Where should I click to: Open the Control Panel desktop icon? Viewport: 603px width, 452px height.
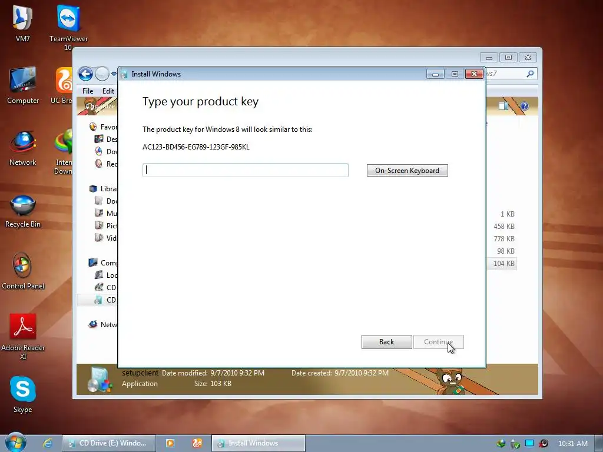click(x=23, y=271)
